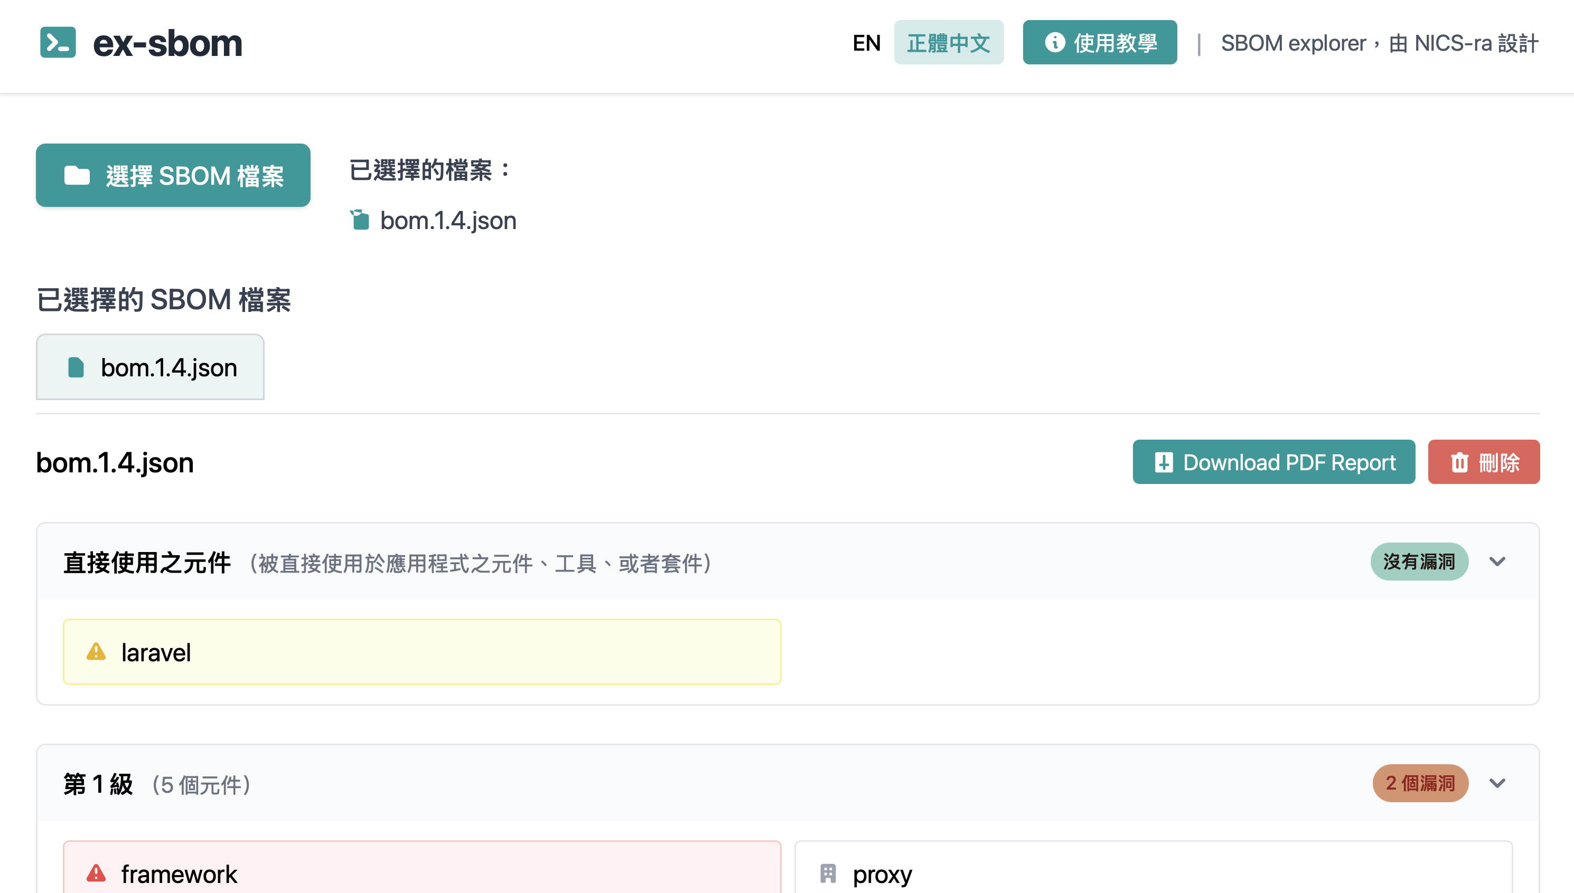Click the file icon next to selected bom.1.4.json
The image size is (1574, 893).
click(x=360, y=220)
